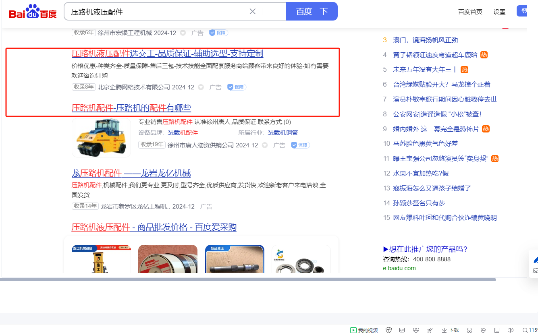Open result 压路机液压配件选交工-品质保证-辅助选型-支持定制
Screen dimensions: 538x333
coord(168,54)
